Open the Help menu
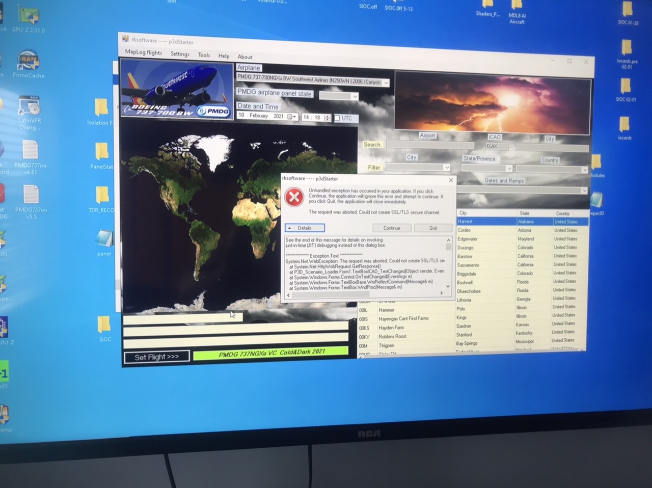The image size is (652, 488). [x=224, y=56]
